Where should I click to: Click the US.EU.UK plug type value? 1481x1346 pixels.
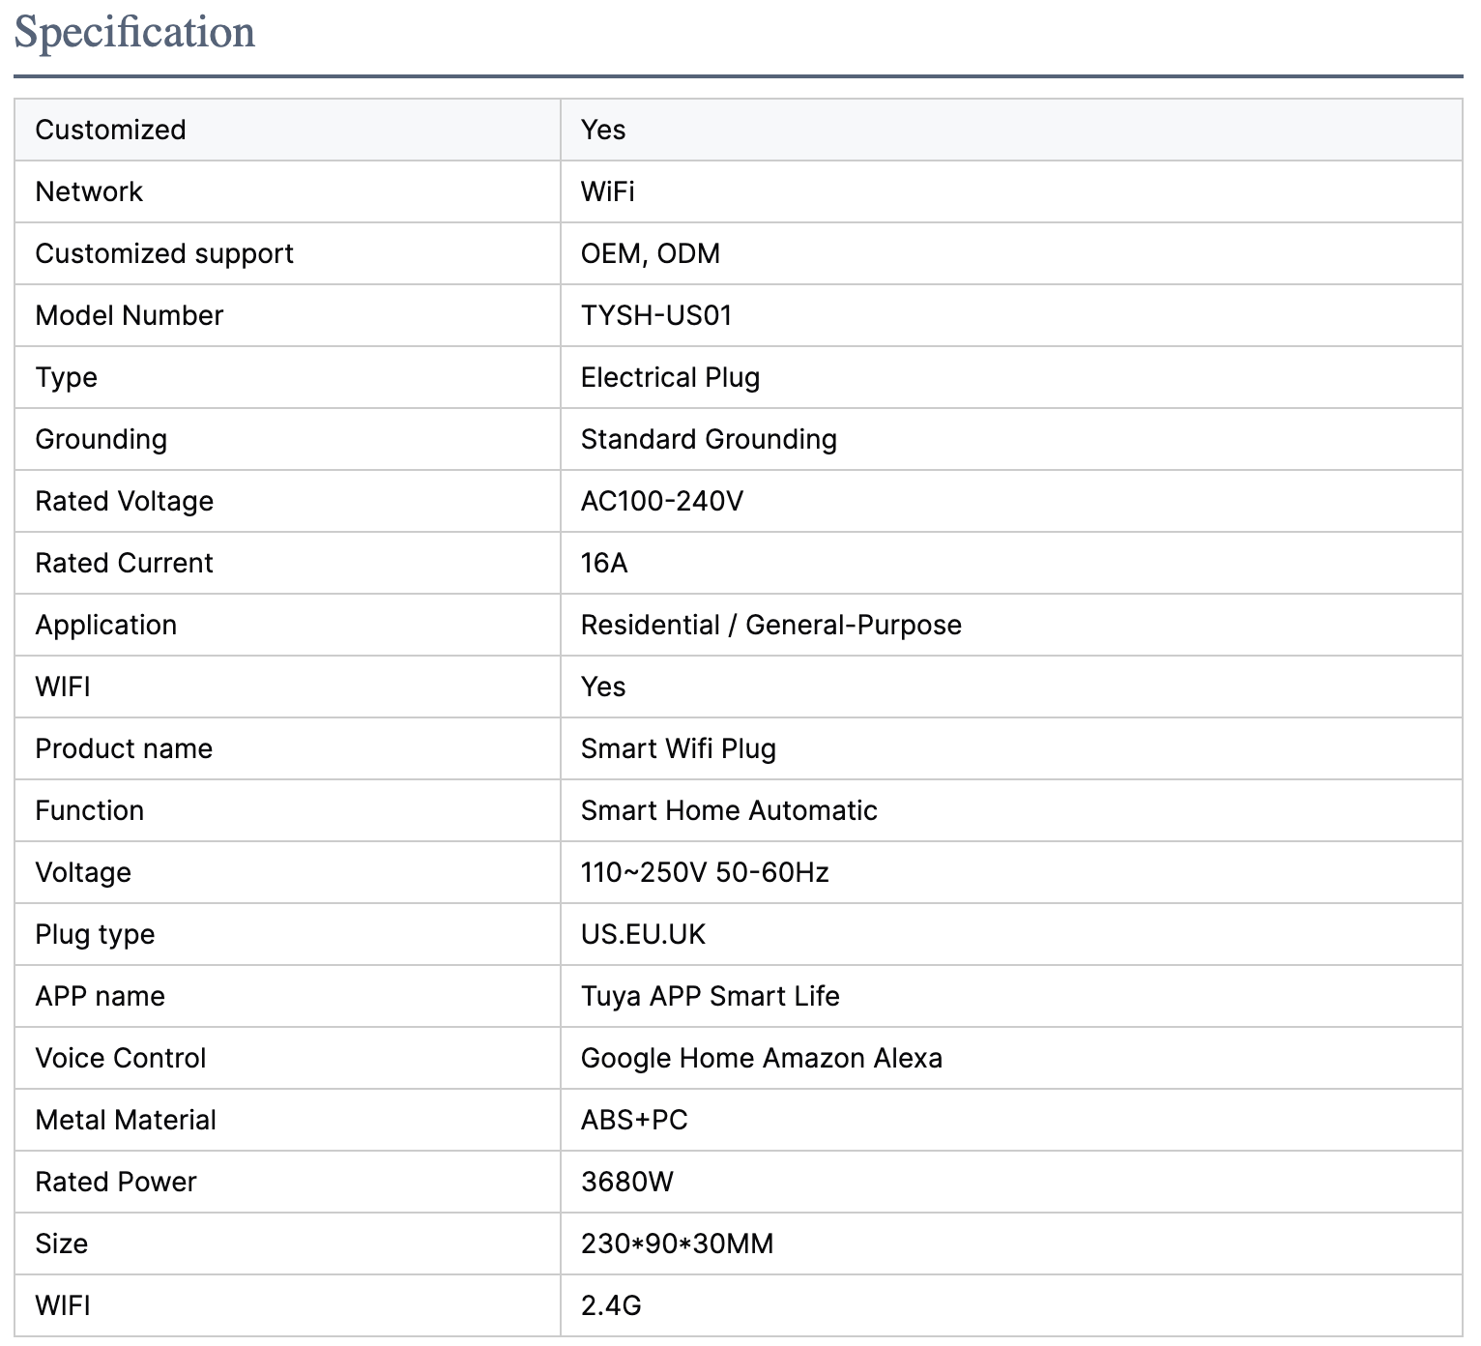pyautogui.click(x=643, y=934)
